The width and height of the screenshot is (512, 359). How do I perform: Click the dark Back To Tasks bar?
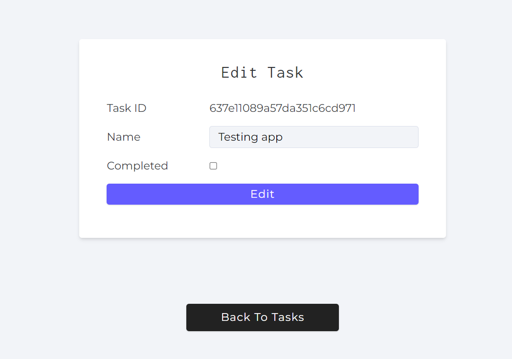(262, 317)
